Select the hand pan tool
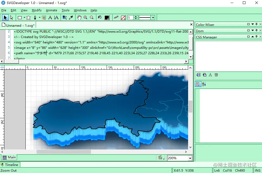The height and width of the screenshot is (173, 262). coord(79,18)
